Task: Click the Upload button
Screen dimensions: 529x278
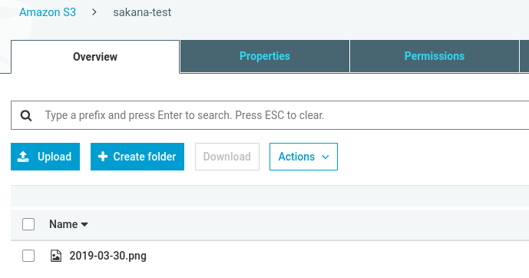Action: click(45, 157)
